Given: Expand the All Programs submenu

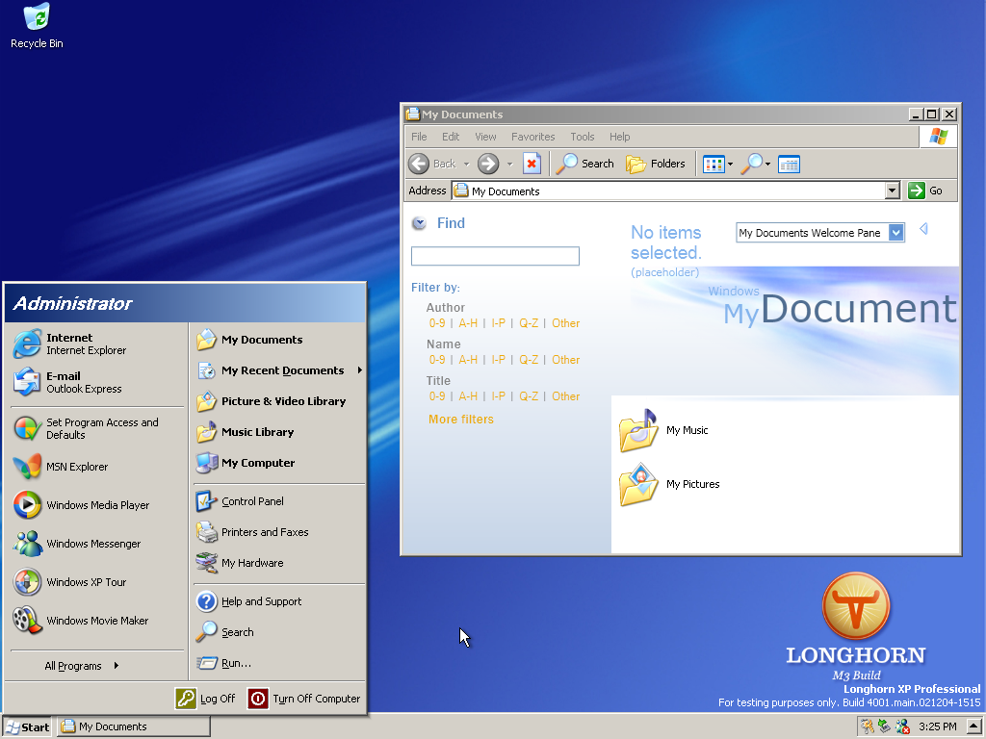Looking at the screenshot, I should tap(81, 666).
